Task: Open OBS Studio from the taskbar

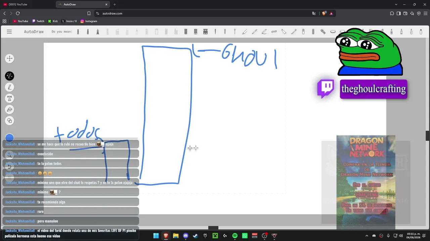Action: (x=264, y=236)
